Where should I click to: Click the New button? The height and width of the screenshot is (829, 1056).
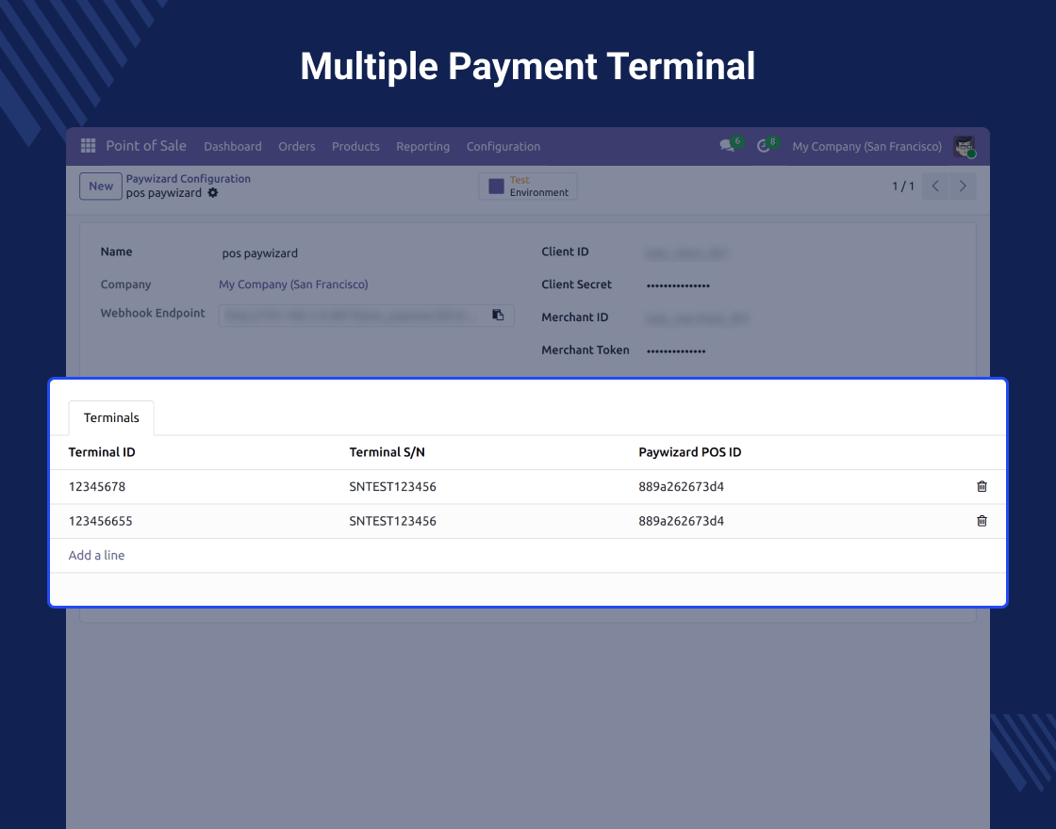(x=101, y=187)
